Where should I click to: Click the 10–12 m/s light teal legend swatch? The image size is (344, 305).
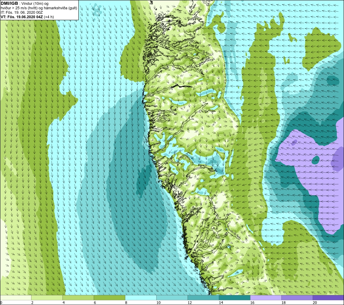(172, 298)
